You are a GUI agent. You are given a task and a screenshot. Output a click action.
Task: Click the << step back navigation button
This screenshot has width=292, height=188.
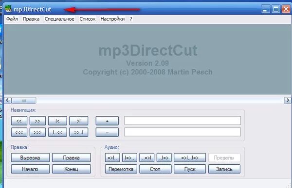point(19,121)
